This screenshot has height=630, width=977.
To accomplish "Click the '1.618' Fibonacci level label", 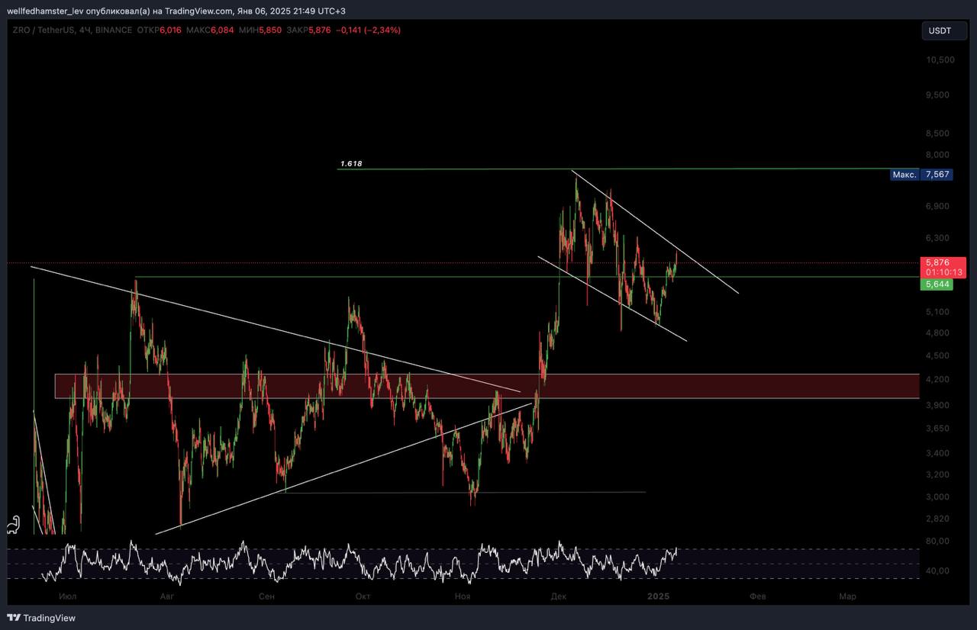I will click(351, 164).
